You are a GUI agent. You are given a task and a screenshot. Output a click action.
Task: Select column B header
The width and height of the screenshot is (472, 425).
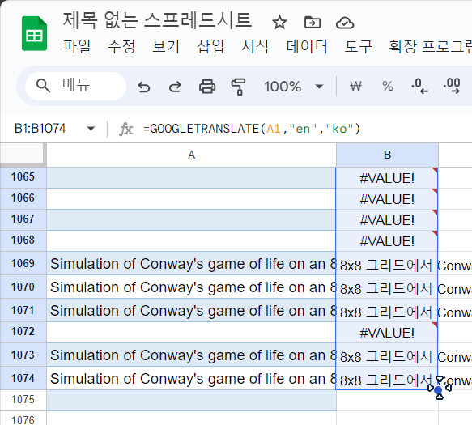387,155
